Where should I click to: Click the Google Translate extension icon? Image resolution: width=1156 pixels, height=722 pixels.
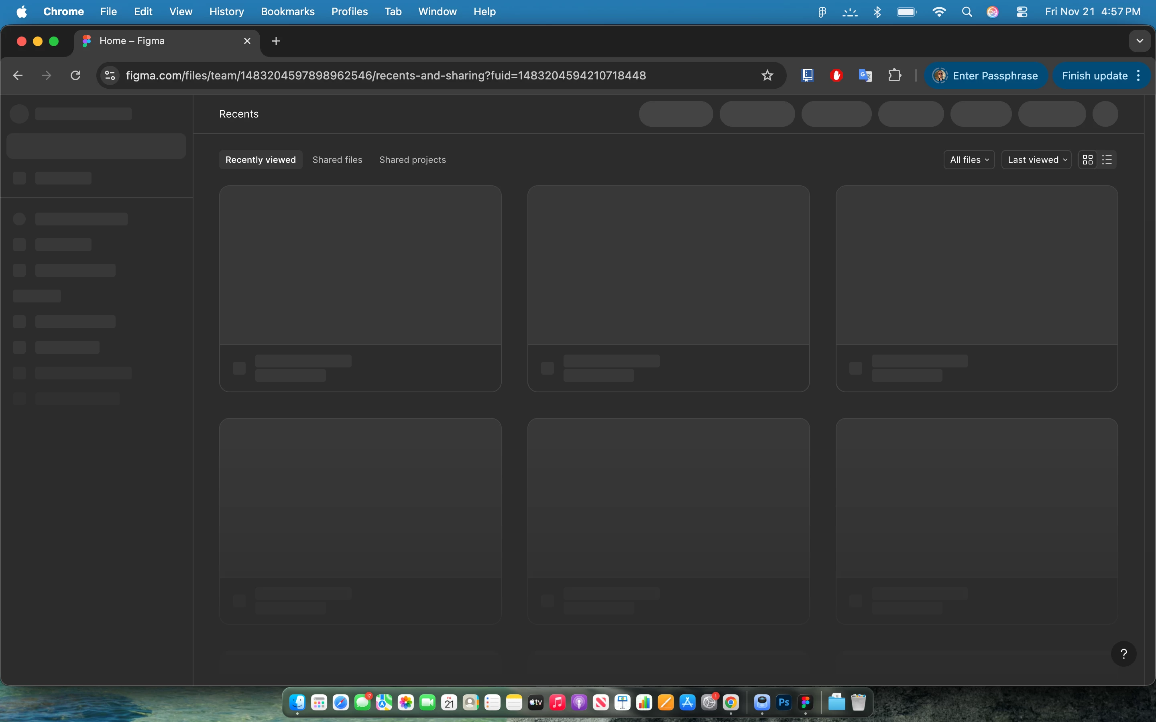tap(865, 75)
